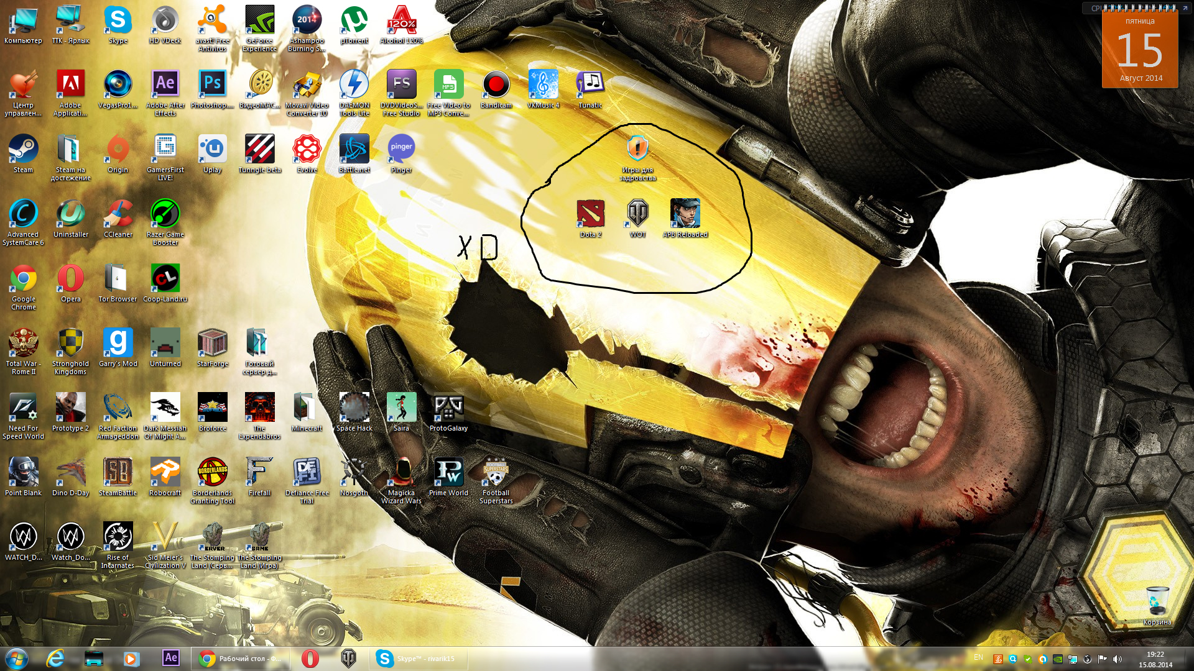Open the Skype desktop shortcut
Image resolution: width=1194 pixels, height=671 pixels.
click(118, 25)
